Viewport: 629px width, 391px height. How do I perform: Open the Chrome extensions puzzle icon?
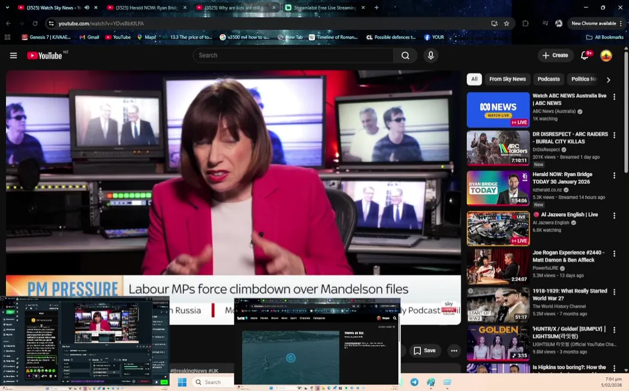525,23
